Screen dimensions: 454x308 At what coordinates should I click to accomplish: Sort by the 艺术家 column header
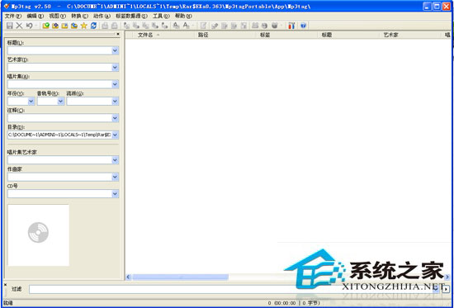(x=409, y=35)
